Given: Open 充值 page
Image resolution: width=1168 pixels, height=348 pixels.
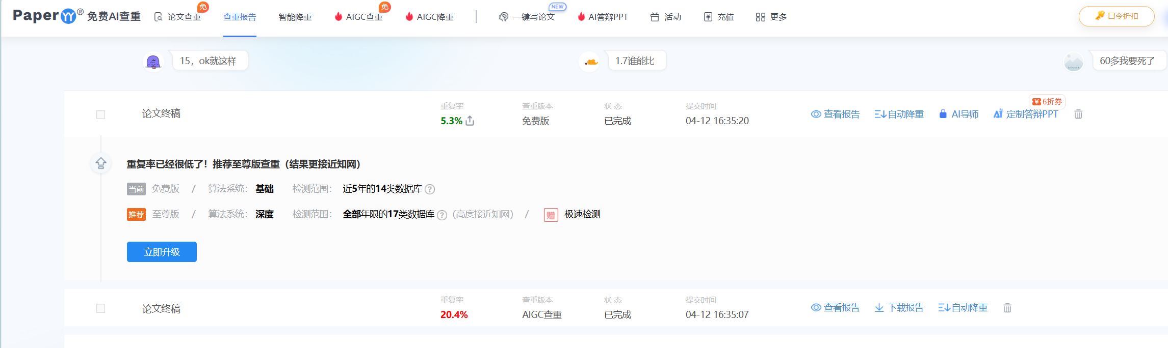Looking at the screenshot, I should 725,17.
